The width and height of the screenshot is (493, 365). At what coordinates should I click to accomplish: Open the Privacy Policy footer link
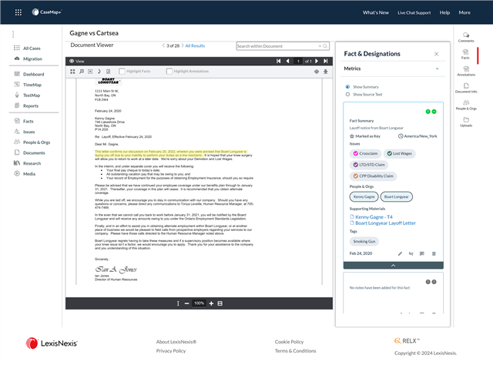click(171, 351)
